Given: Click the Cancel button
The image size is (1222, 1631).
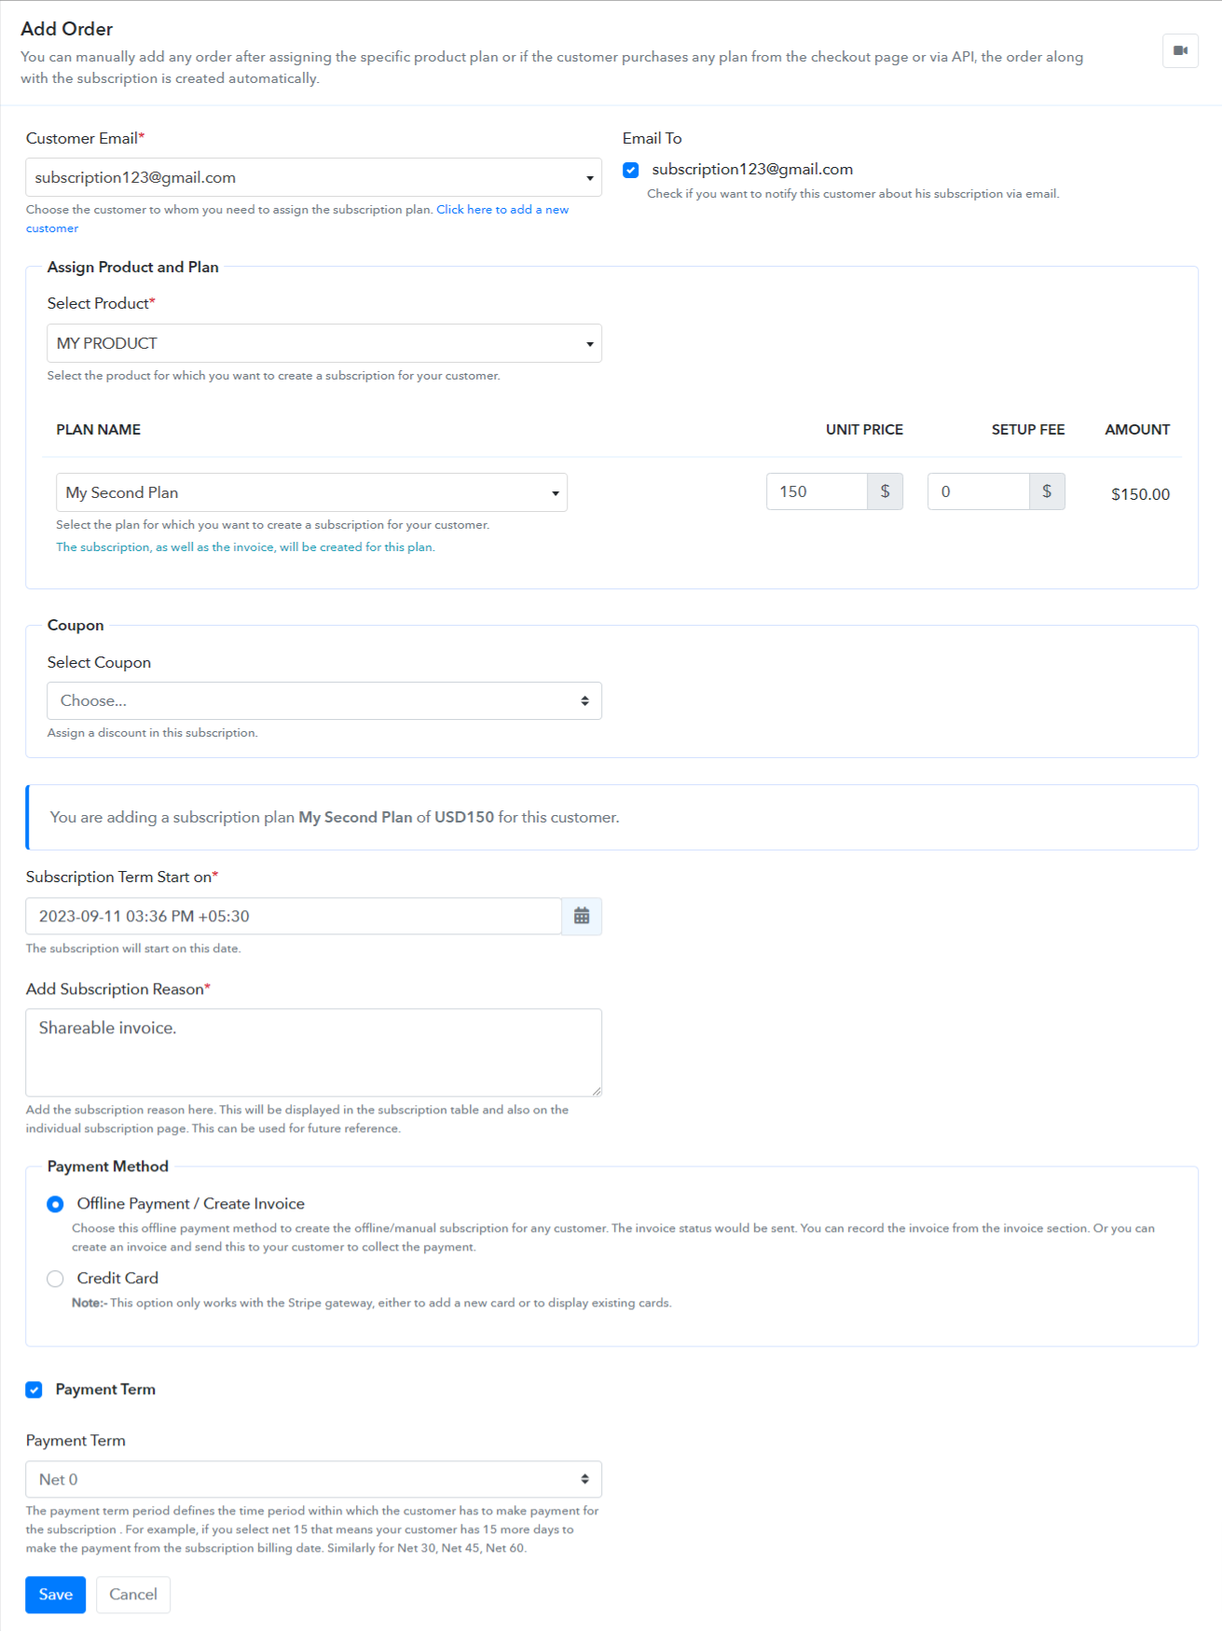Looking at the screenshot, I should pyautogui.click(x=133, y=1595).
